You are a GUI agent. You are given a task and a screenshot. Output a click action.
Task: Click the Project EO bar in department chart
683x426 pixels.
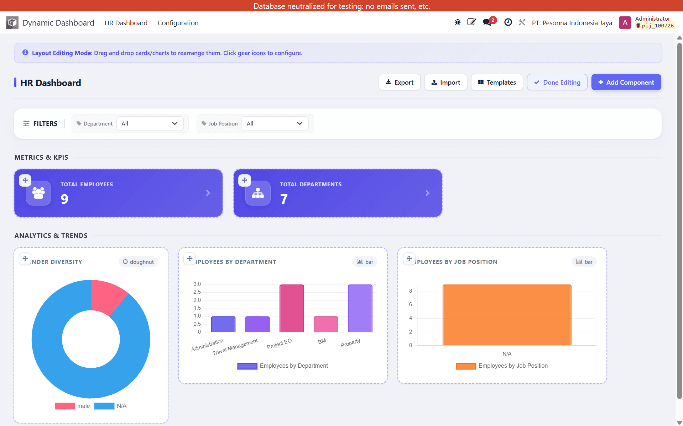pos(292,308)
